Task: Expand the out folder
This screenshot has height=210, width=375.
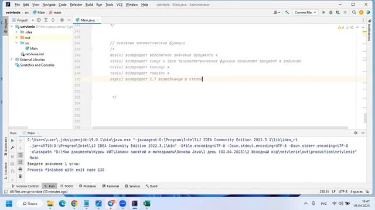Action: [x=16, y=37]
